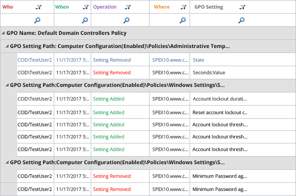Image resolution: width=296 pixels, height=196 pixels.
Task: Select the Account lockout durati... cell
Action: pos(220,99)
